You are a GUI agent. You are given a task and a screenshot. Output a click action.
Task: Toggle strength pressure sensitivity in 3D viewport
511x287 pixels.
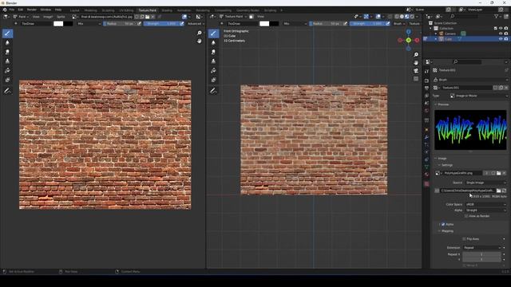[387, 23]
